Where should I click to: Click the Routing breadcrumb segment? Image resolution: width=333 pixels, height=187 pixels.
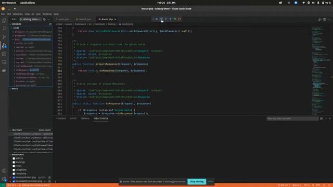pyautogui.click(x=111, y=24)
